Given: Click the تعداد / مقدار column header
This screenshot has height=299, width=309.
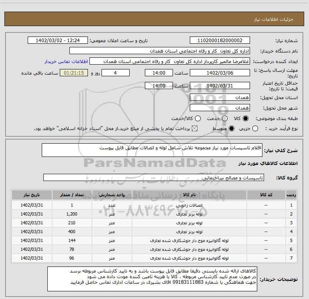Looking at the screenshot, I should [72, 195].
